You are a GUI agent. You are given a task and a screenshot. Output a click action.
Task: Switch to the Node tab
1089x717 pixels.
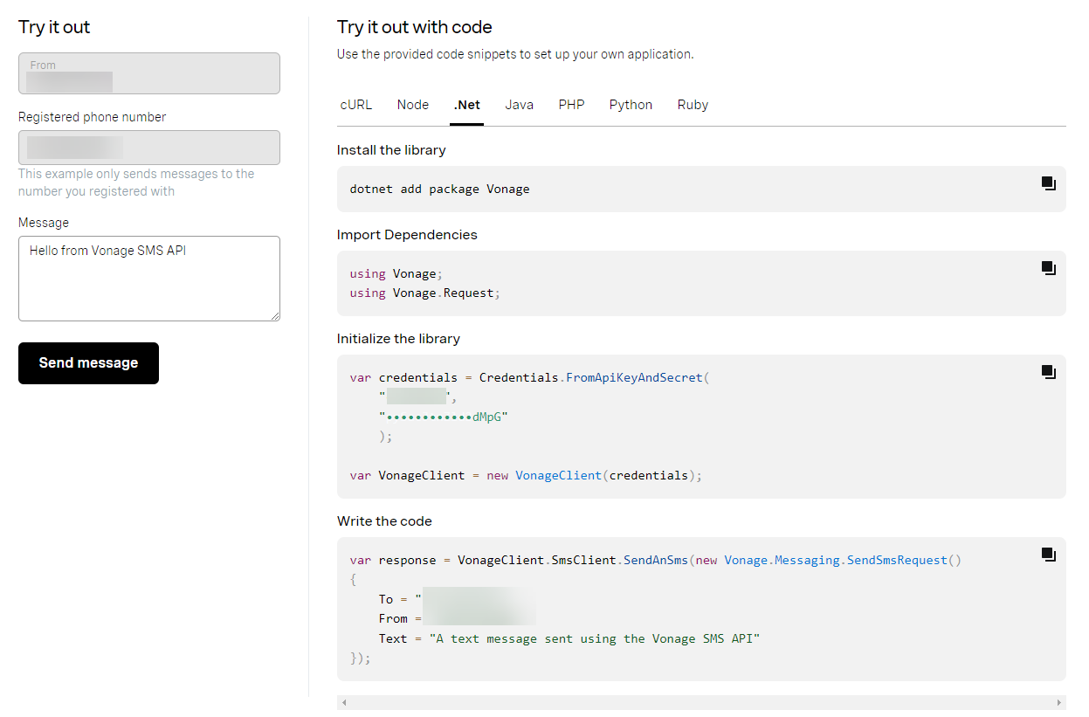click(413, 105)
